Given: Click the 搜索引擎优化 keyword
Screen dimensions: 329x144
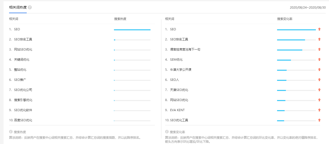Looking at the screenshot, I should click(23, 100).
